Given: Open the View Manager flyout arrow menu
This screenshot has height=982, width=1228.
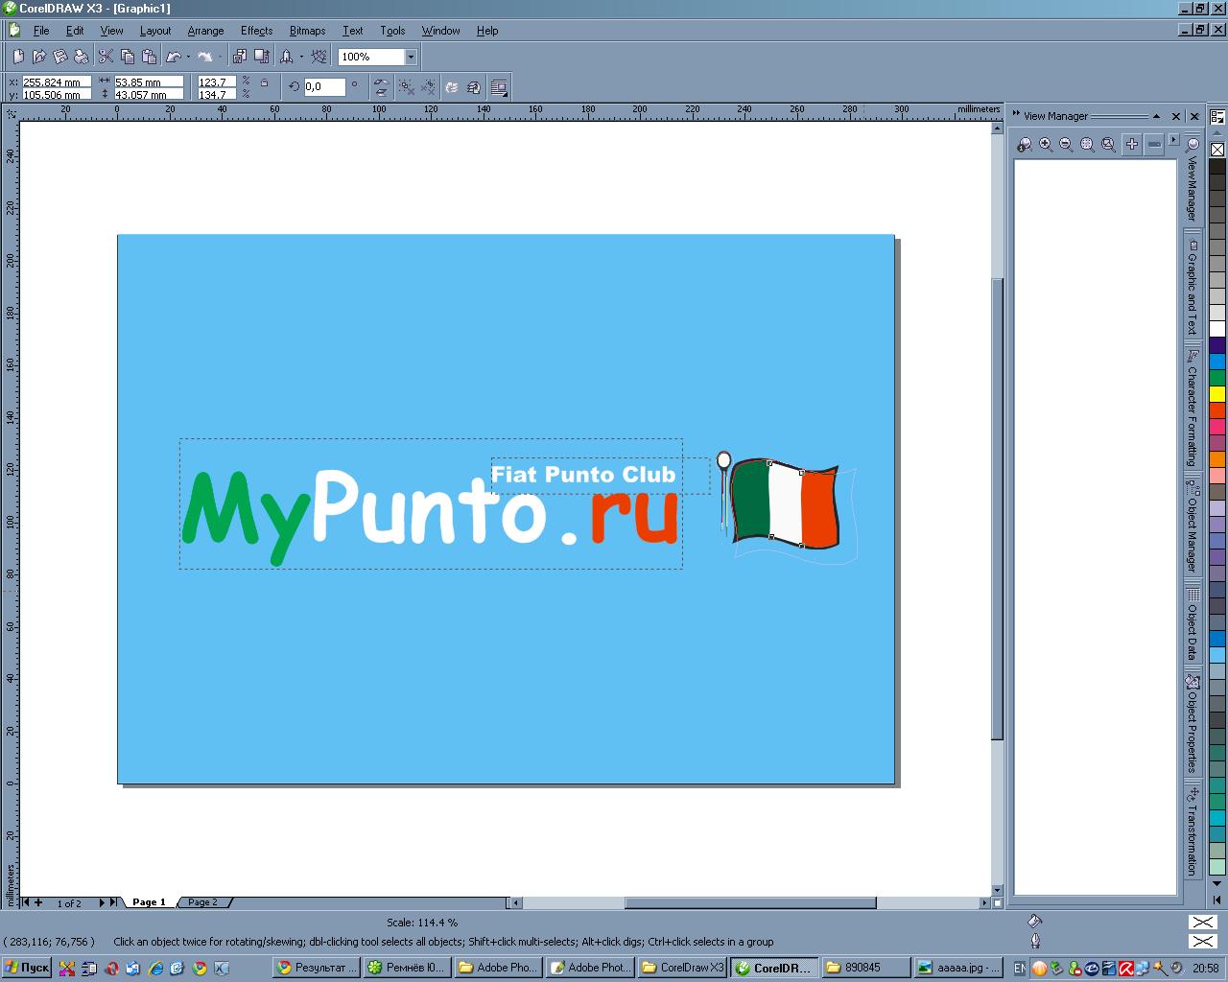Looking at the screenshot, I should tap(1173, 140).
